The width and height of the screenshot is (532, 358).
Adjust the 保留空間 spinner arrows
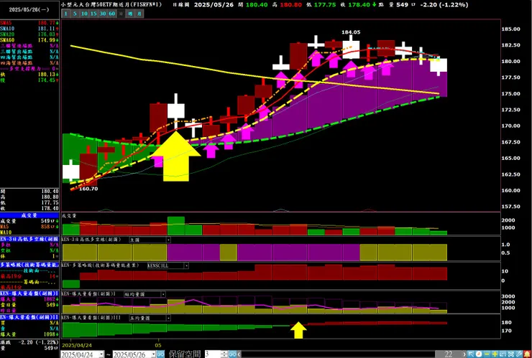pyautogui.click(x=224, y=354)
